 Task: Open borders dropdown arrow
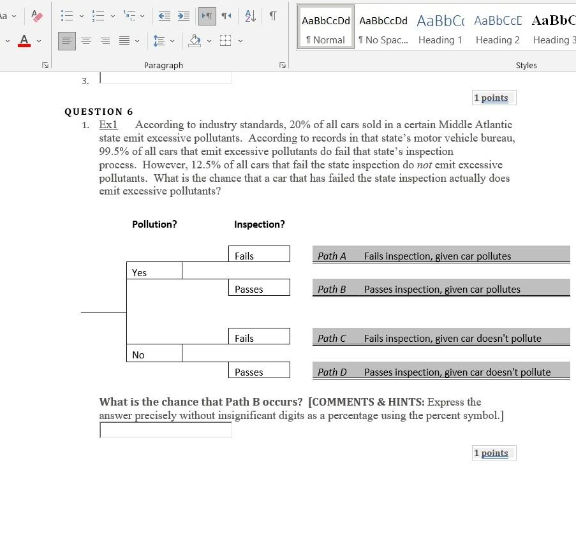[x=240, y=41]
